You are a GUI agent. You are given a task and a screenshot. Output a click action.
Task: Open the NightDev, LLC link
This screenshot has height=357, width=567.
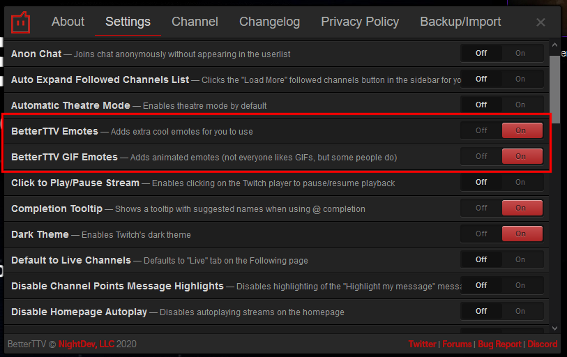point(86,344)
